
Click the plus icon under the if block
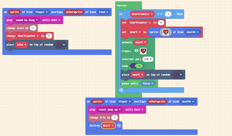coord(121,90)
